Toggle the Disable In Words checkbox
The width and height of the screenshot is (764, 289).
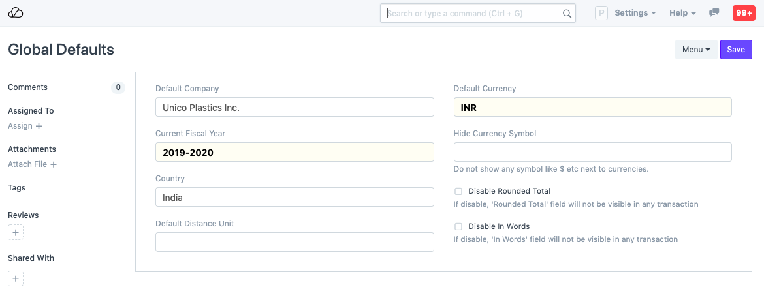[x=458, y=227]
